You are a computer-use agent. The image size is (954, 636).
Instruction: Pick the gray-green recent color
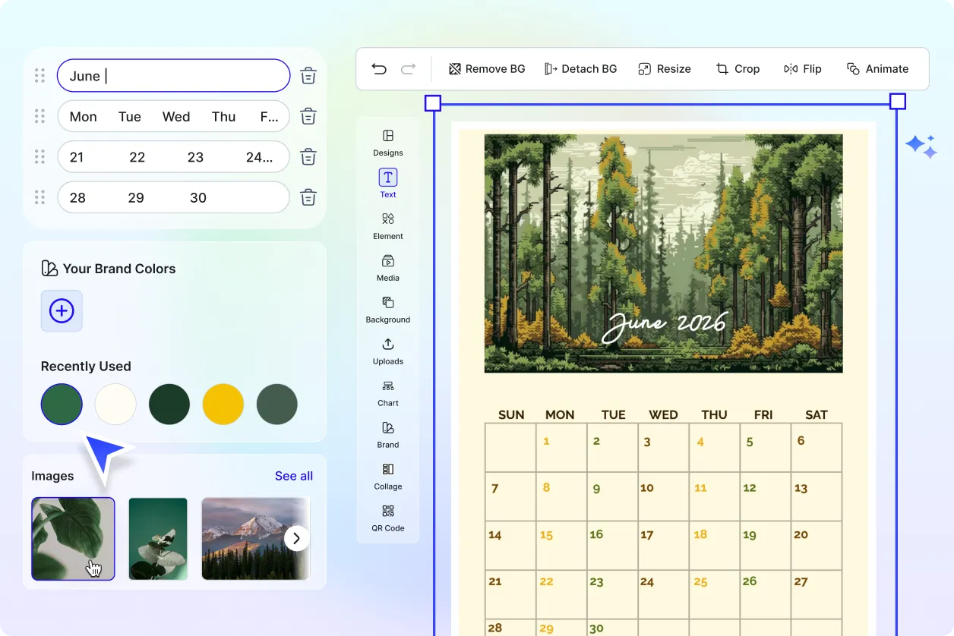click(x=277, y=404)
